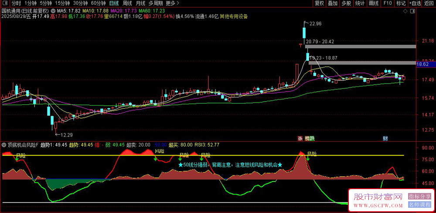Click the 流通1.46亿 float value
The image size is (436, 213).
(207, 17)
